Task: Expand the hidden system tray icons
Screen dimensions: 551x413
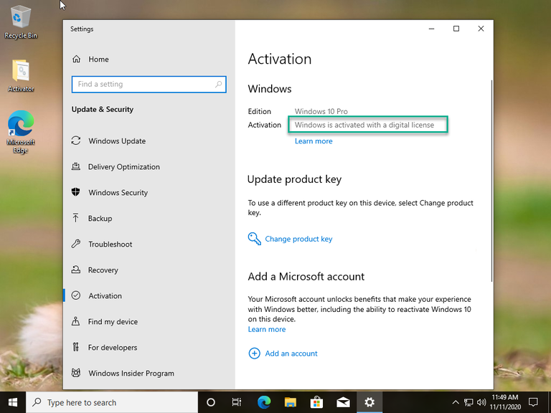Action: [456, 402]
